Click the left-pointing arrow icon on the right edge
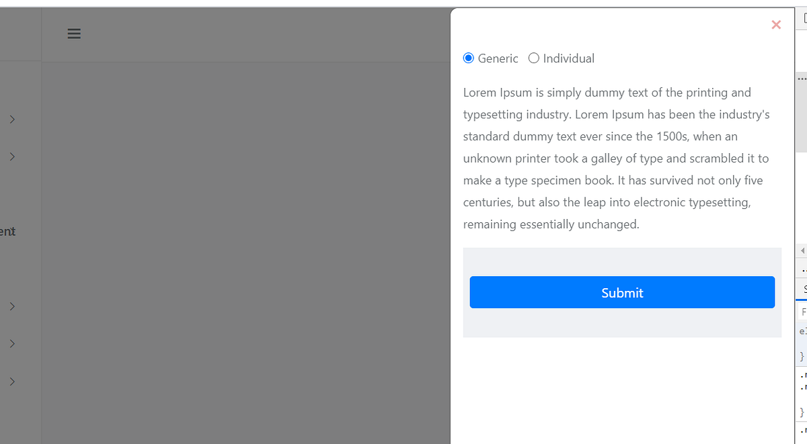The height and width of the screenshot is (444, 807). pos(802,250)
